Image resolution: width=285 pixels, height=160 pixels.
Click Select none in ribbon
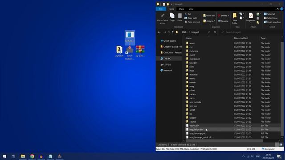coord(271,18)
